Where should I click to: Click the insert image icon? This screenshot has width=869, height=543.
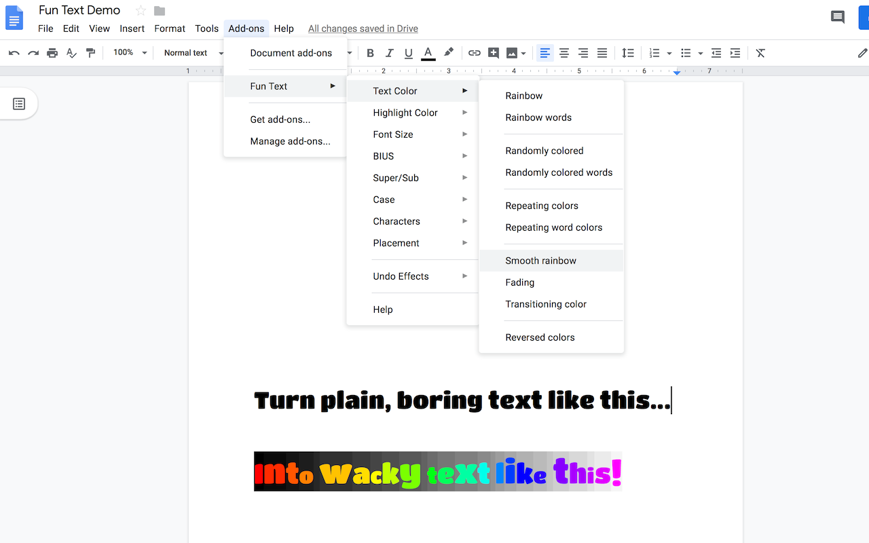(x=512, y=53)
